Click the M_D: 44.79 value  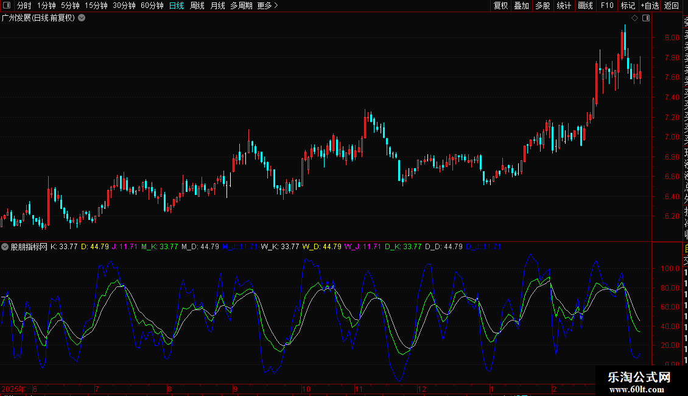point(200,247)
